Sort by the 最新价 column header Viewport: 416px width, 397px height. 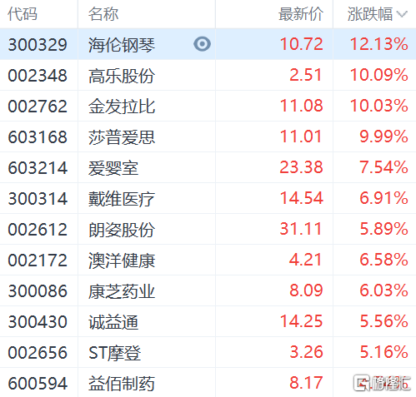pyautogui.click(x=301, y=14)
